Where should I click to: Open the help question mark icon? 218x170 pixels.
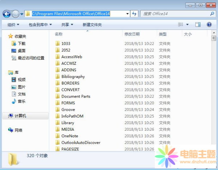pyautogui.click(x=209, y=25)
